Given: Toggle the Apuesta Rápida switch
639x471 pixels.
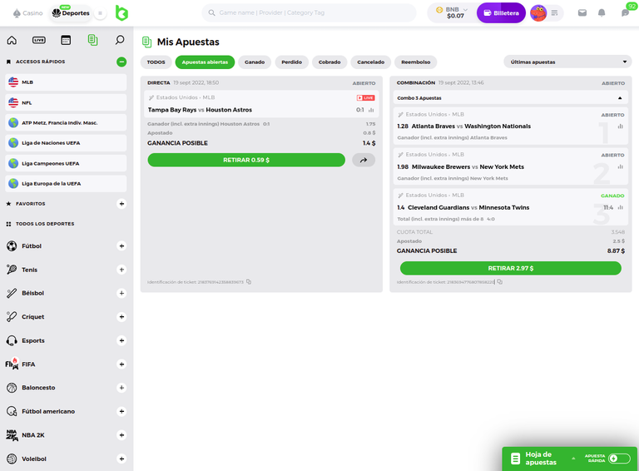Looking at the screenshot, I should click(x=619, y=459).
